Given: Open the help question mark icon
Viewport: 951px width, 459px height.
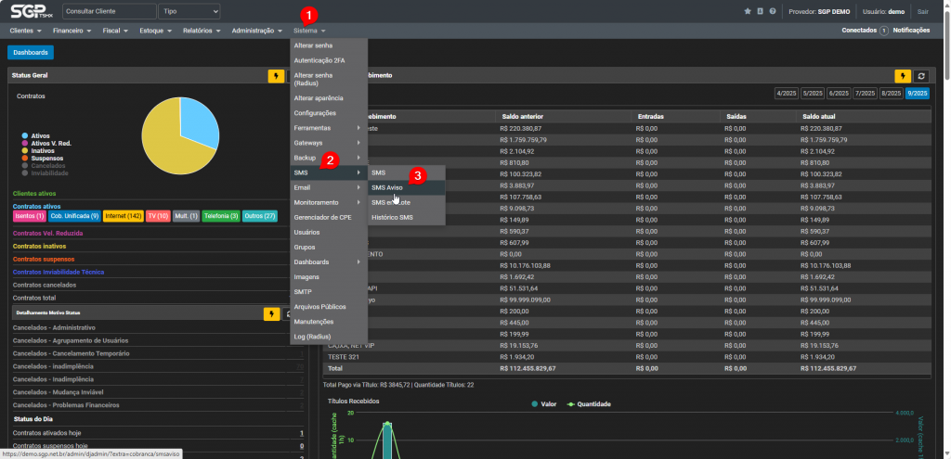Looking at the screenshot, I should 772,11.
